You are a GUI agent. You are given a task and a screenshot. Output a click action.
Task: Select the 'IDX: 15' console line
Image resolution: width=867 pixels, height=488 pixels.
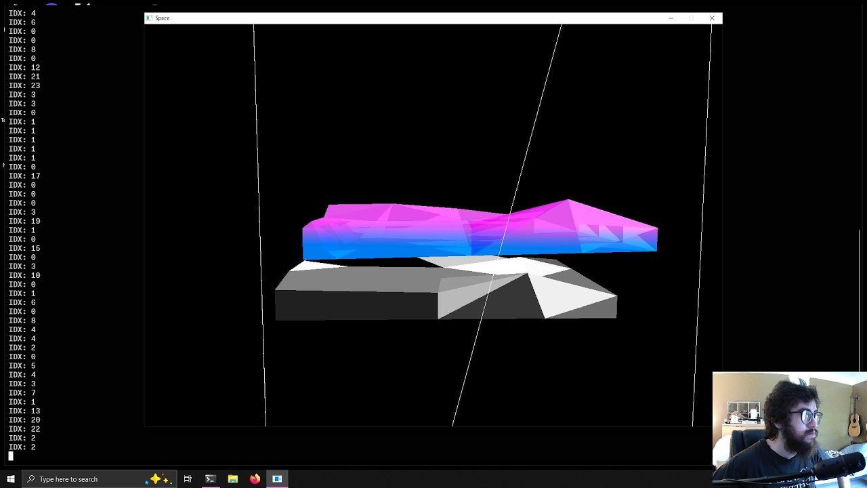24,248
